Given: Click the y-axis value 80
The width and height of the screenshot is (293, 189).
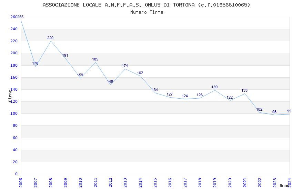Looking at the screenshot, I should click(15, 126).
